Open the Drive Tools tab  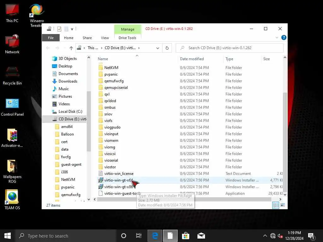click(x=127, y=38)
